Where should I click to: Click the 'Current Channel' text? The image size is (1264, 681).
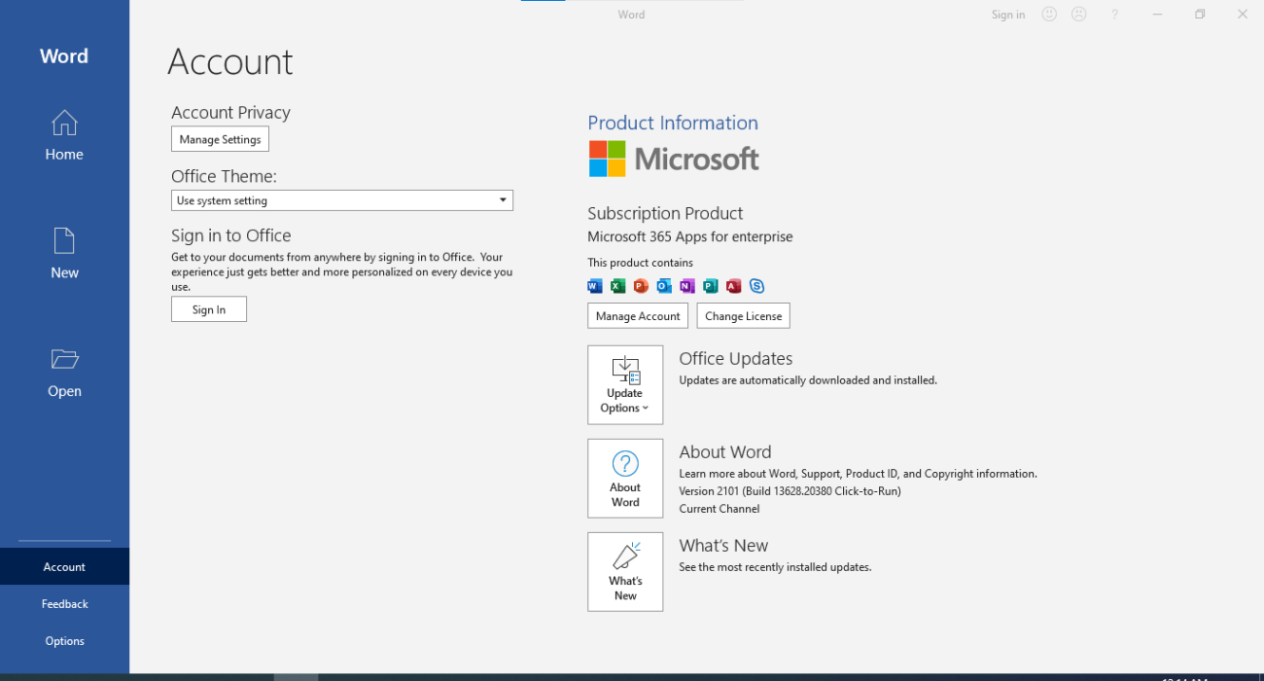click(x=720, y=509)
